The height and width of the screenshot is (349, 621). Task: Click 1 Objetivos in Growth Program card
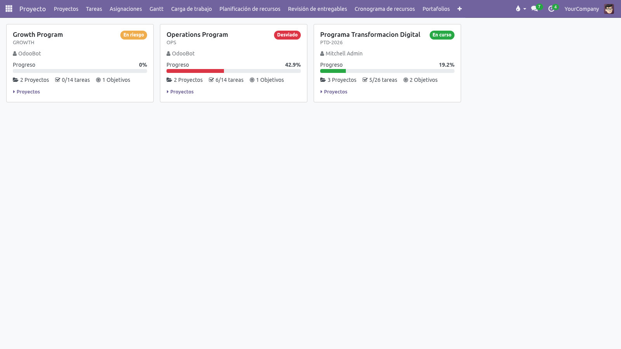pos(116,80)
